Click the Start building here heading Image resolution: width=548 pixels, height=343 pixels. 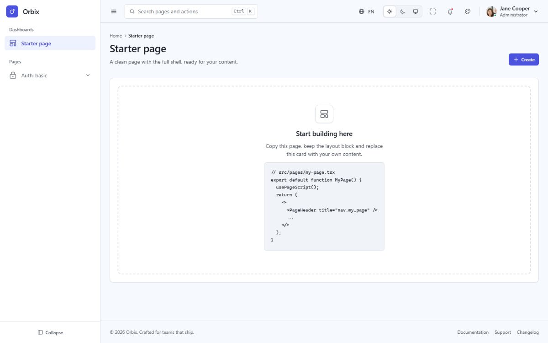tap(324, 134)
